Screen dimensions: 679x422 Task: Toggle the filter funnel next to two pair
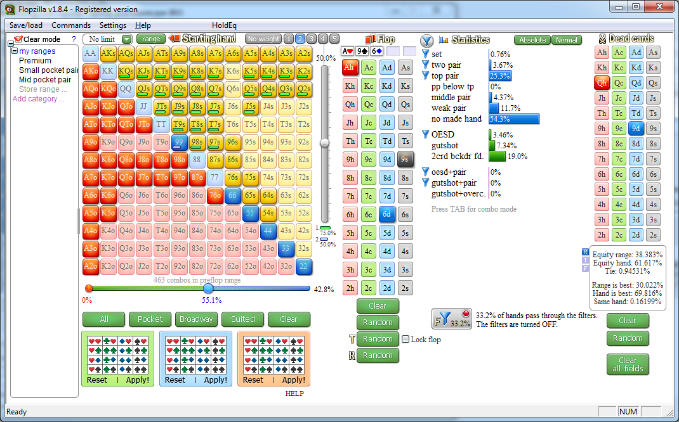pyautogui.click(x=425, y=65)
